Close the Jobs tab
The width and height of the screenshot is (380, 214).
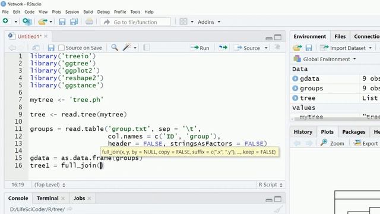click(x=89, y=198)
